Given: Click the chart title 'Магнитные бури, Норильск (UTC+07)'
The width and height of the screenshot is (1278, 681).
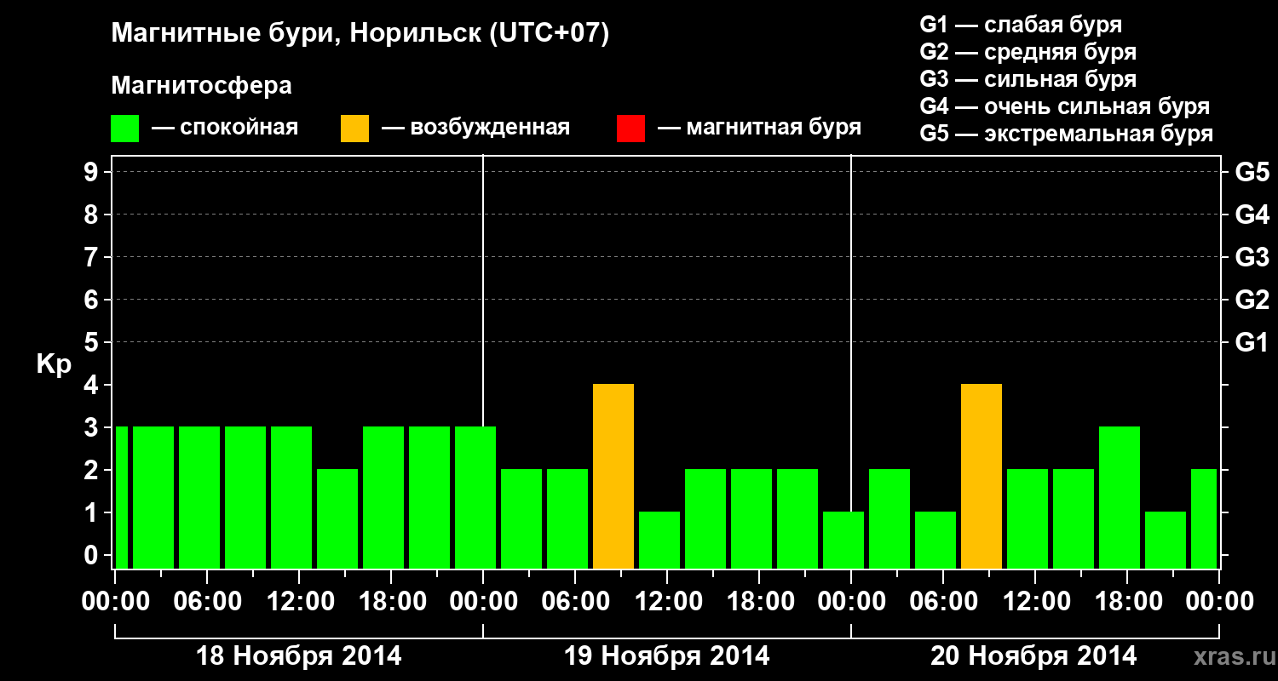Looking at the screenshot, I should pyautogui.click(x=360, y=35).
